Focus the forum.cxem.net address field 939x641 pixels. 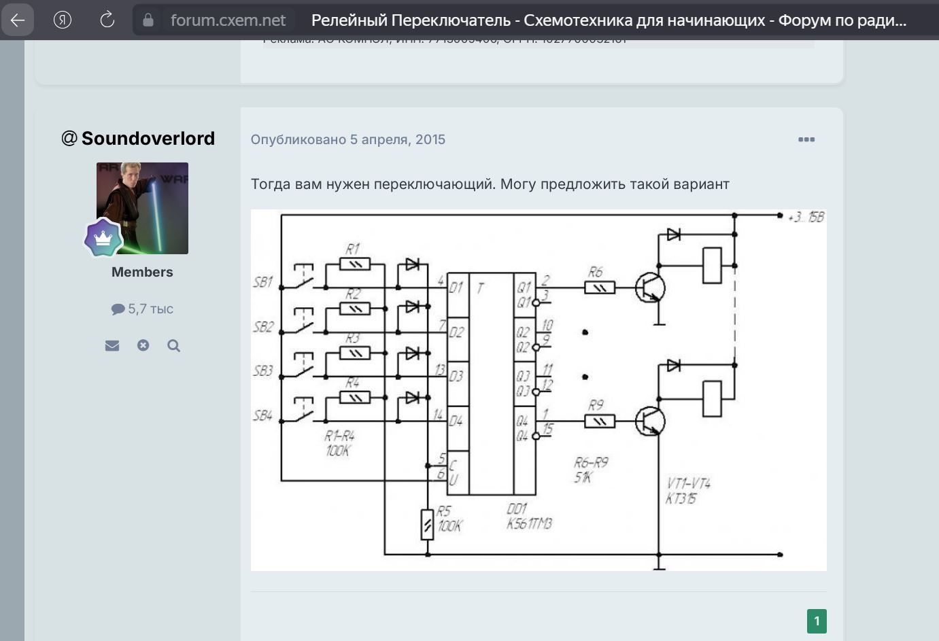pos(228,20)
